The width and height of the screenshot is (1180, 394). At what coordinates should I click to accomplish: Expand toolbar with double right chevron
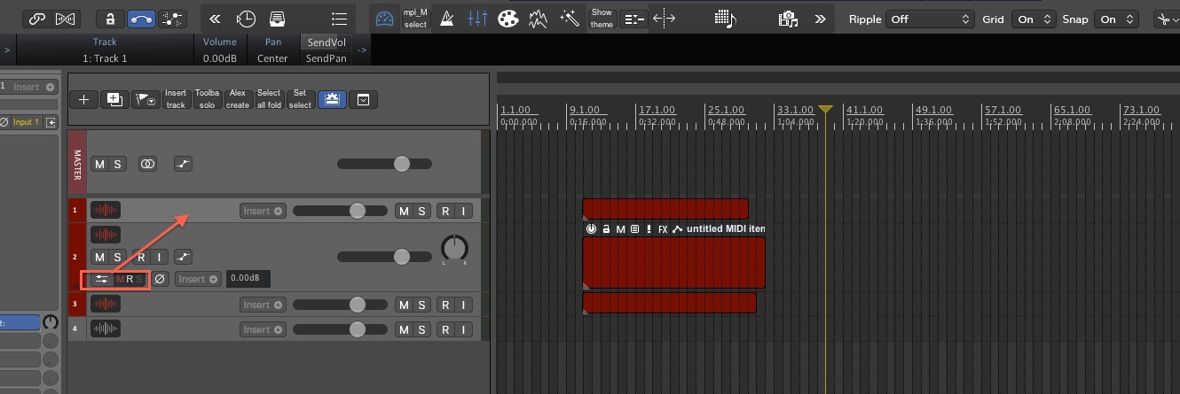[x=820, y=19]
